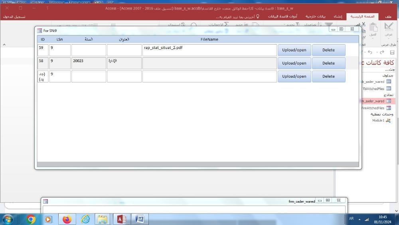Open TblAttchedFiles table in navigation pane
The height and width of the screenshot is (225, 399).
[377, 89]
